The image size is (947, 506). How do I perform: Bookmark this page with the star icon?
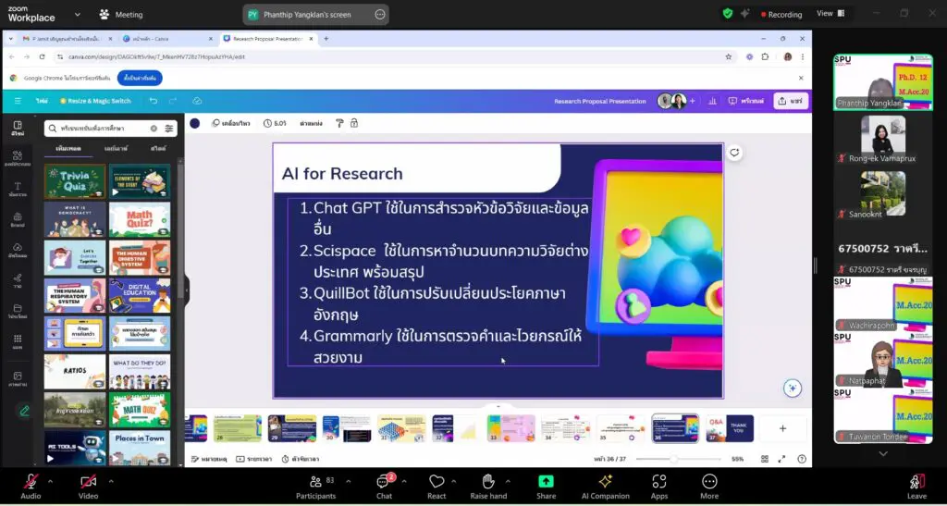pyautogui.click(x=729, y=56)
